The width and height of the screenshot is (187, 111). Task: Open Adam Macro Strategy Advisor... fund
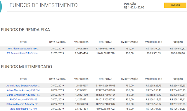coord(23,86)
